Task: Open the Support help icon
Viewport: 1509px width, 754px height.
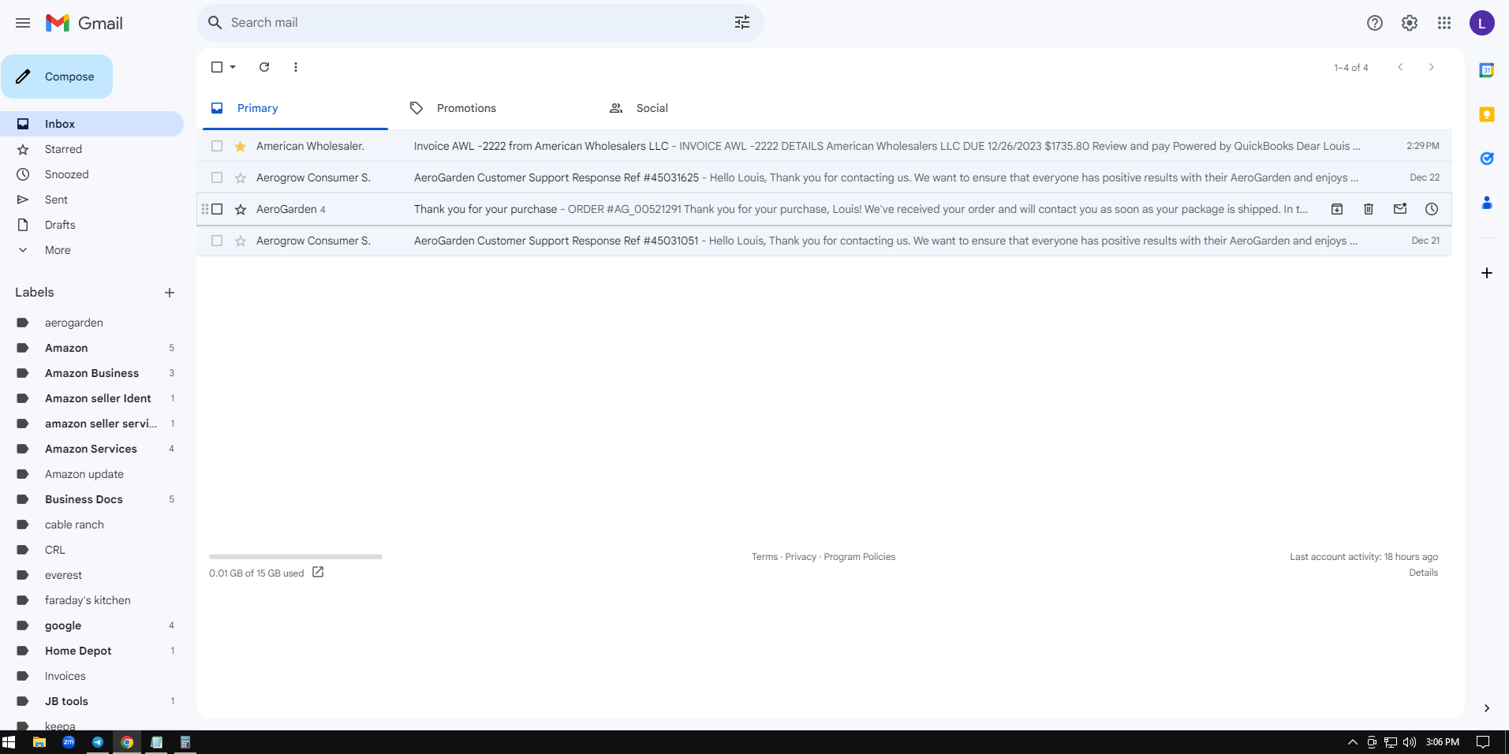Action: 1375,23
